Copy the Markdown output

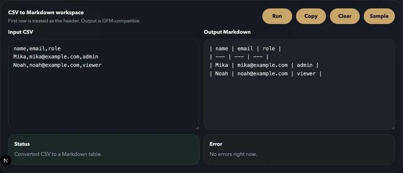311,16
